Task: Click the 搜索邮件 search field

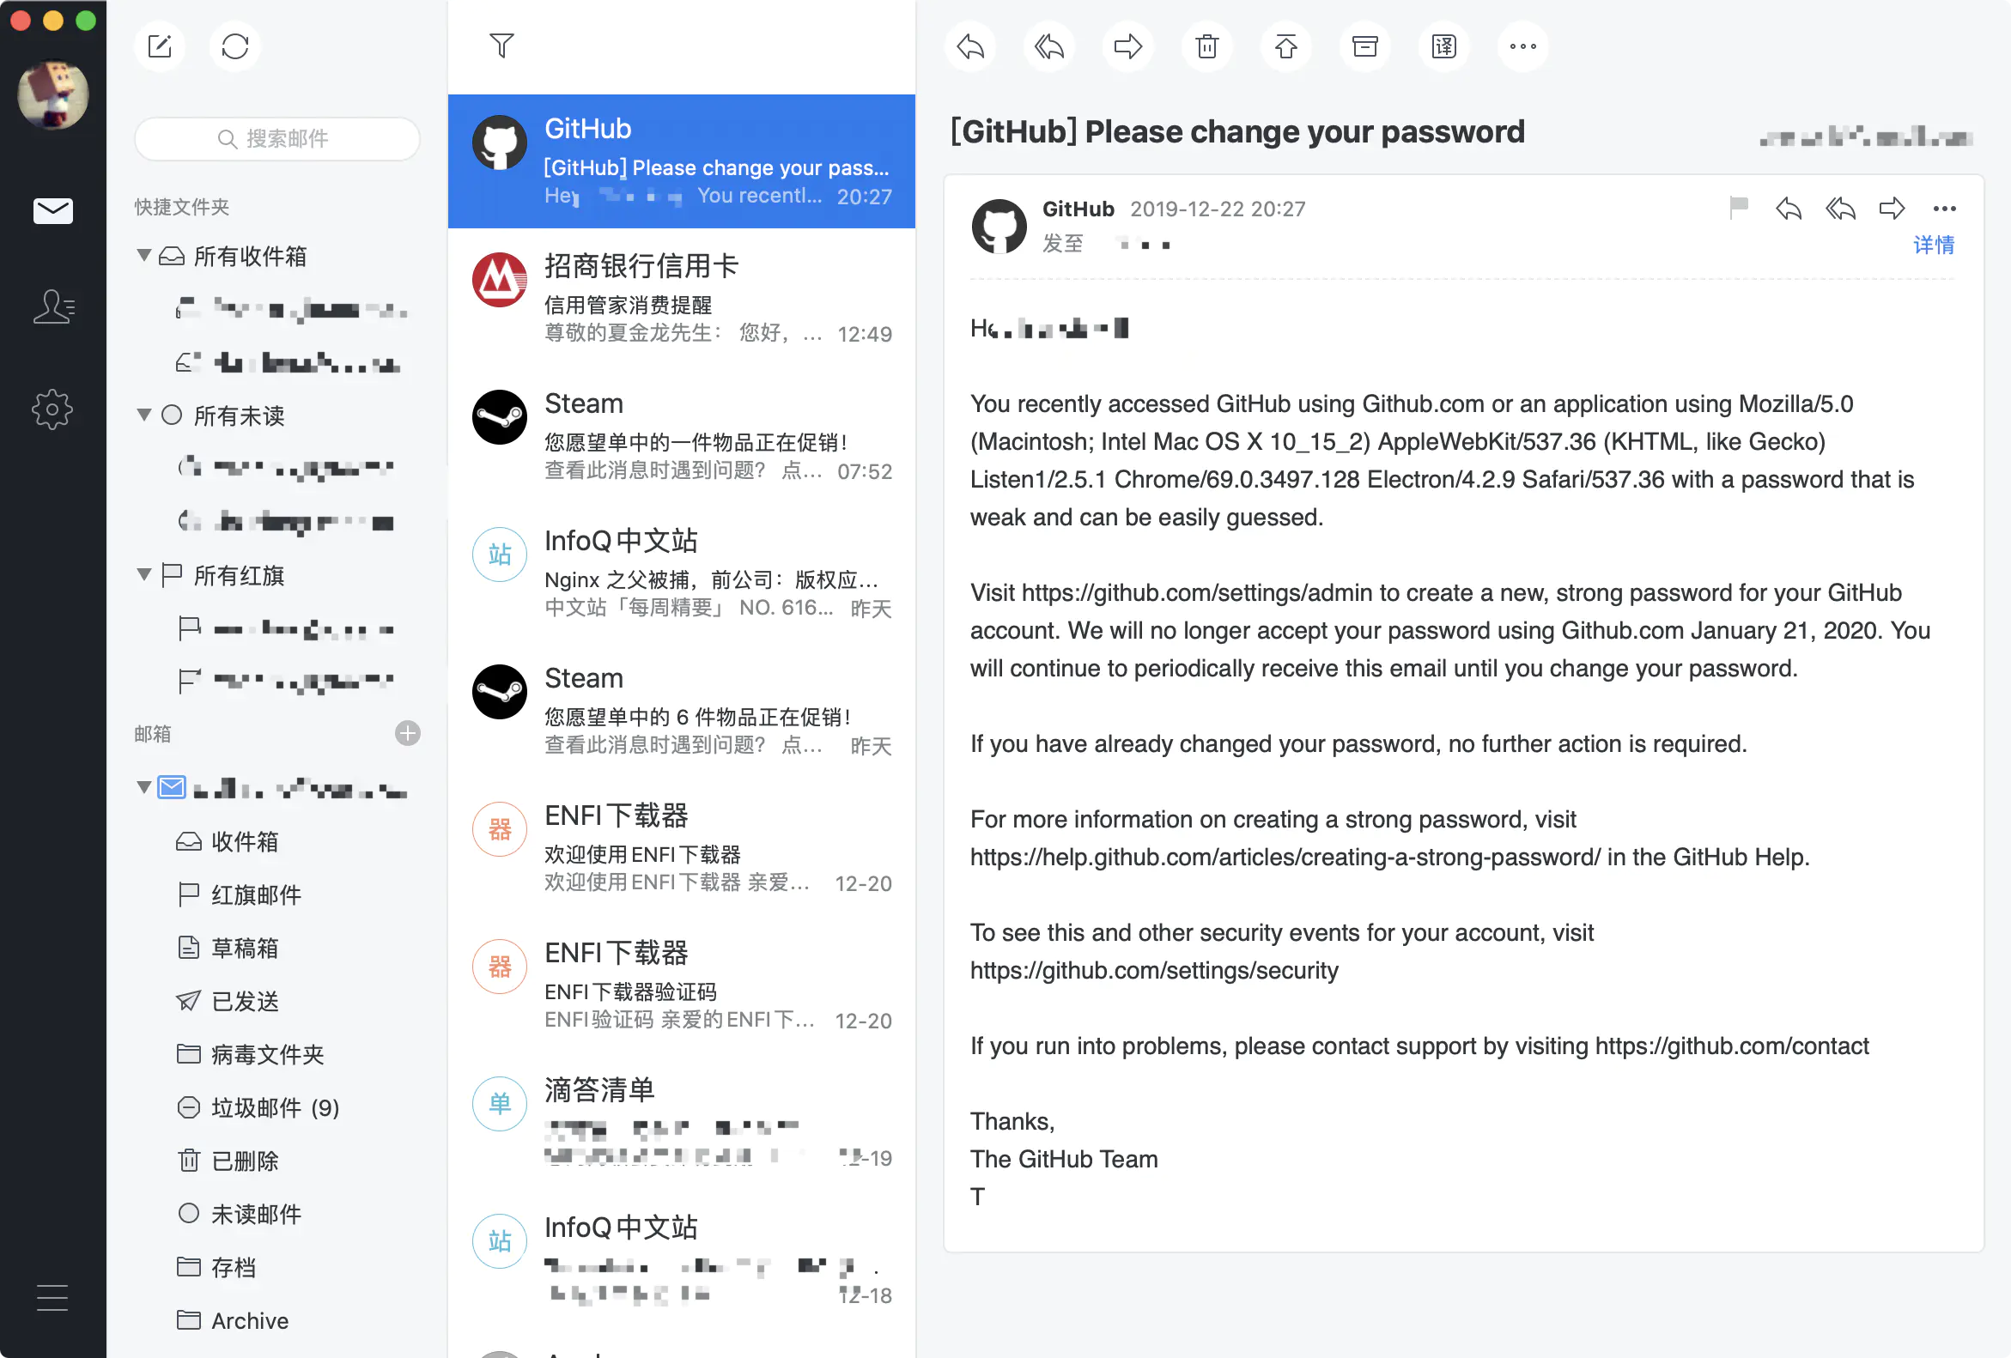Action: pos(276,138)
